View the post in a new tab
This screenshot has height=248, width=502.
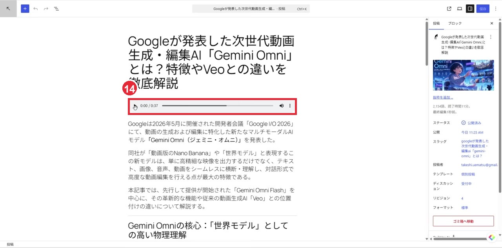pos(449,9)
